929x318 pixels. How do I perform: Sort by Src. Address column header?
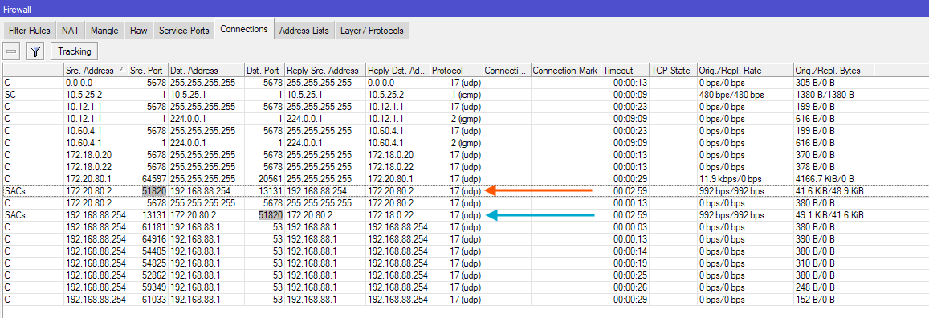96,71
